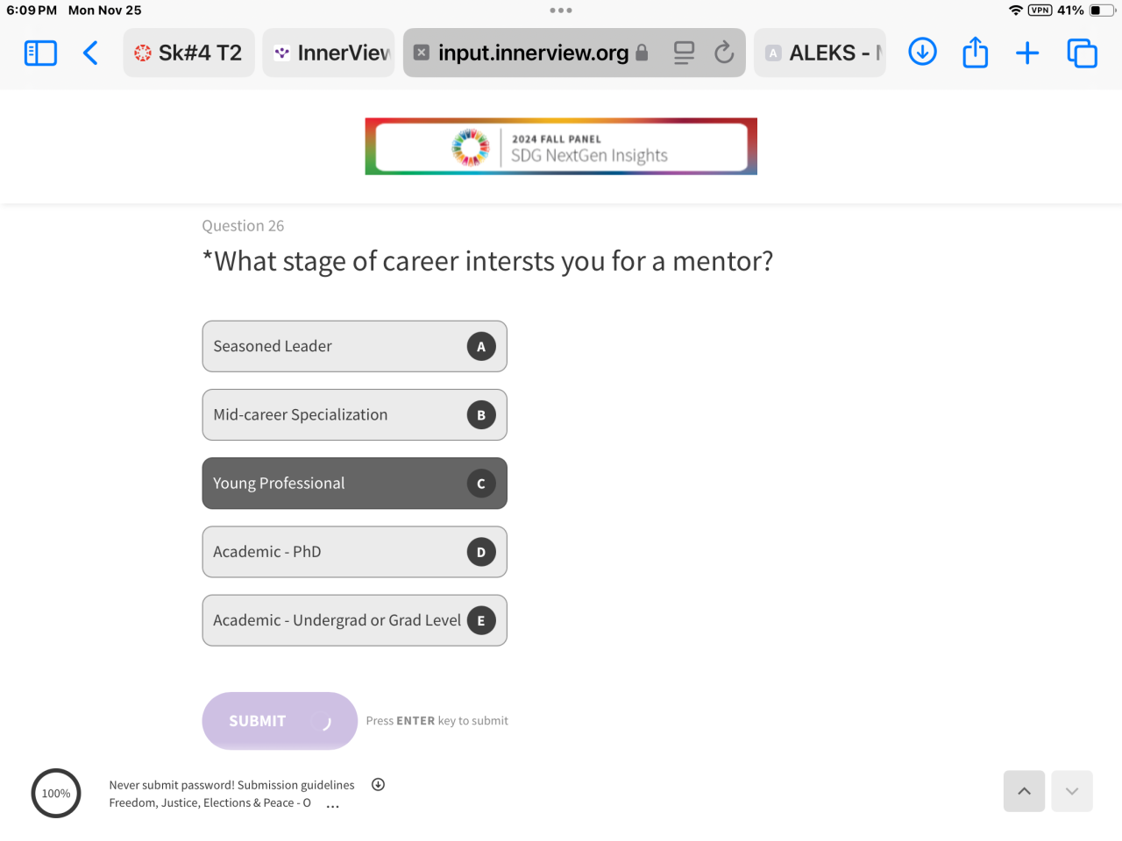Screen dimensions: 1122x841
Task: Open a new tab with plus icon
Action: pos(1027,53)
